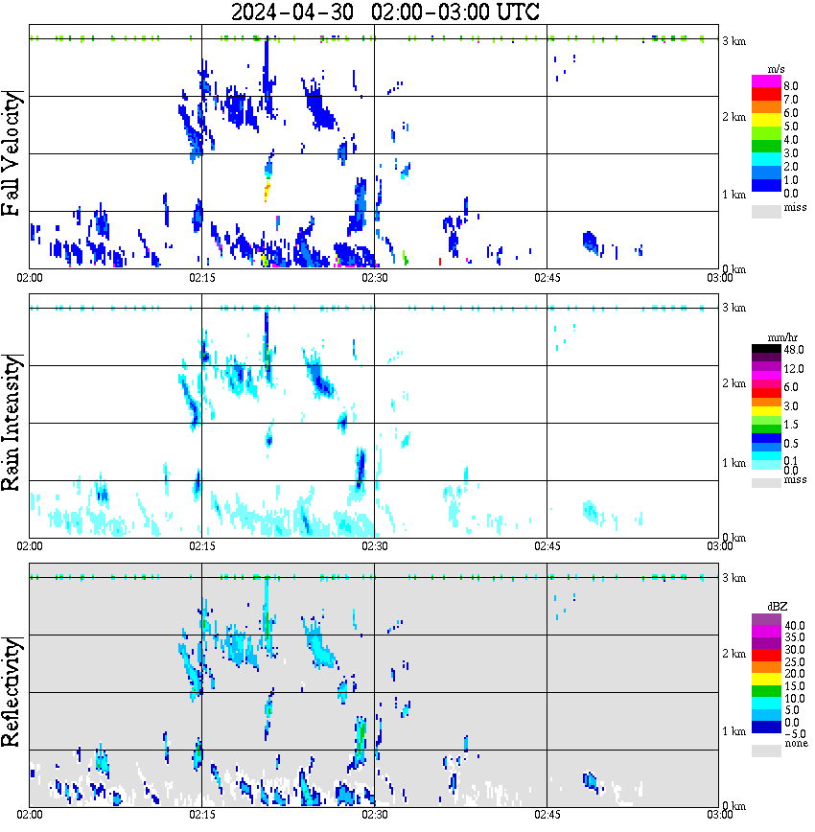Click the '3 km' label beside Rain Intensity
This screenshot has height=832, width=815.
pyautogui.click(x=733, y=308)
